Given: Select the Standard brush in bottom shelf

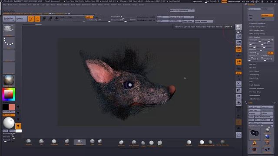Looking at the screenshot, I should tap(29, 142).
